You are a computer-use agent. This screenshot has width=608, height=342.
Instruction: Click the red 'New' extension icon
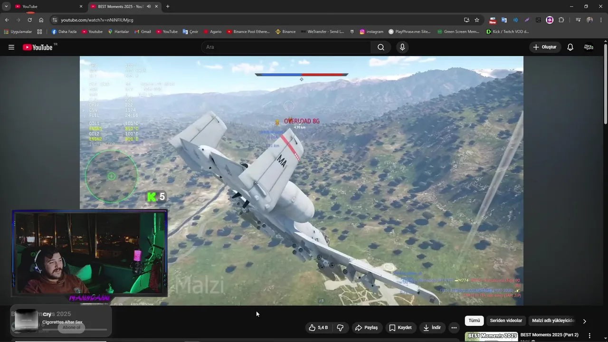[493, 20]
